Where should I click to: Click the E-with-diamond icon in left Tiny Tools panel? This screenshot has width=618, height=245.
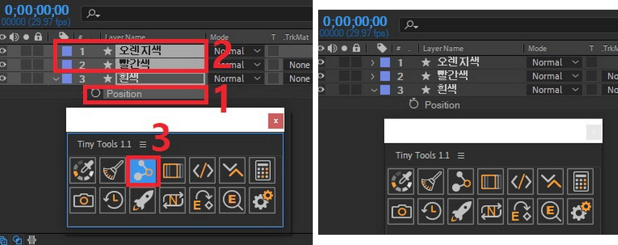[202, 200]
